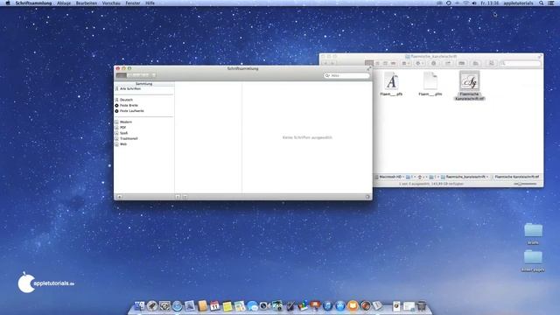Switch Finder to column view
Viewport: 560px width, 315px height.
[385, 63]
